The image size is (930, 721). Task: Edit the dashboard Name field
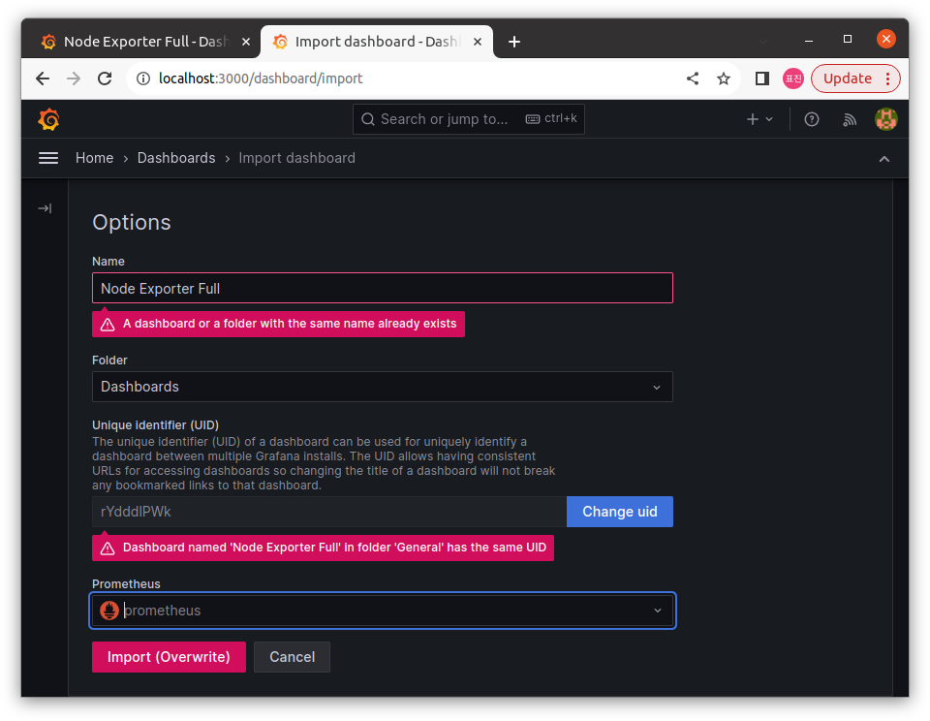tap(383, 289)
